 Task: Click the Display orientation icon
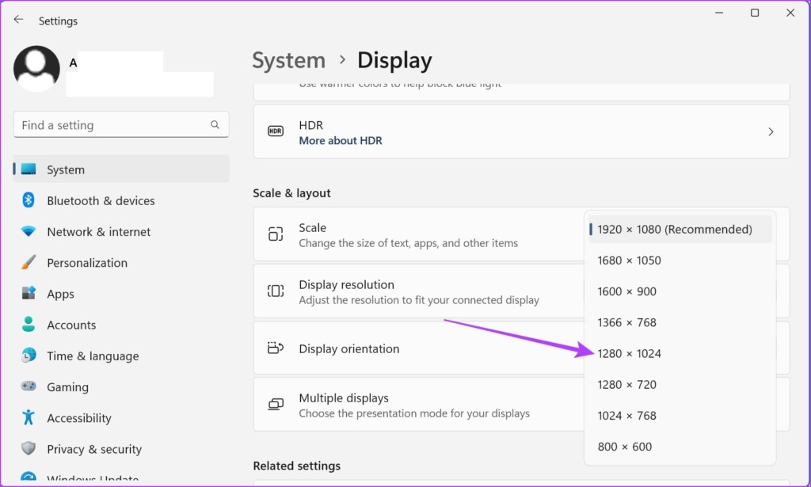point(275,348)
